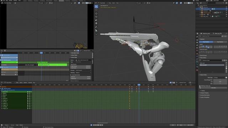
Task: Select the Annotate pencil tool
Action: tap(96, 27)
